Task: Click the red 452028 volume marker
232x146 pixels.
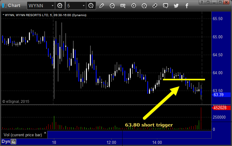Action: point(221,108)
